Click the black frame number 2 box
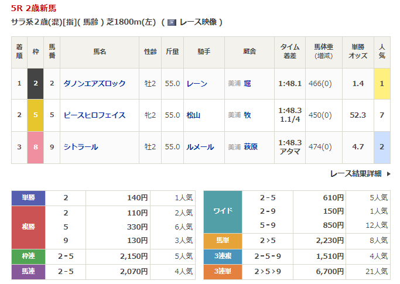 (36, 84)
